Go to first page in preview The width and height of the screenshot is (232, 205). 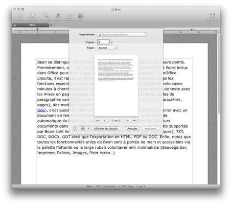(x=97, y=121)
